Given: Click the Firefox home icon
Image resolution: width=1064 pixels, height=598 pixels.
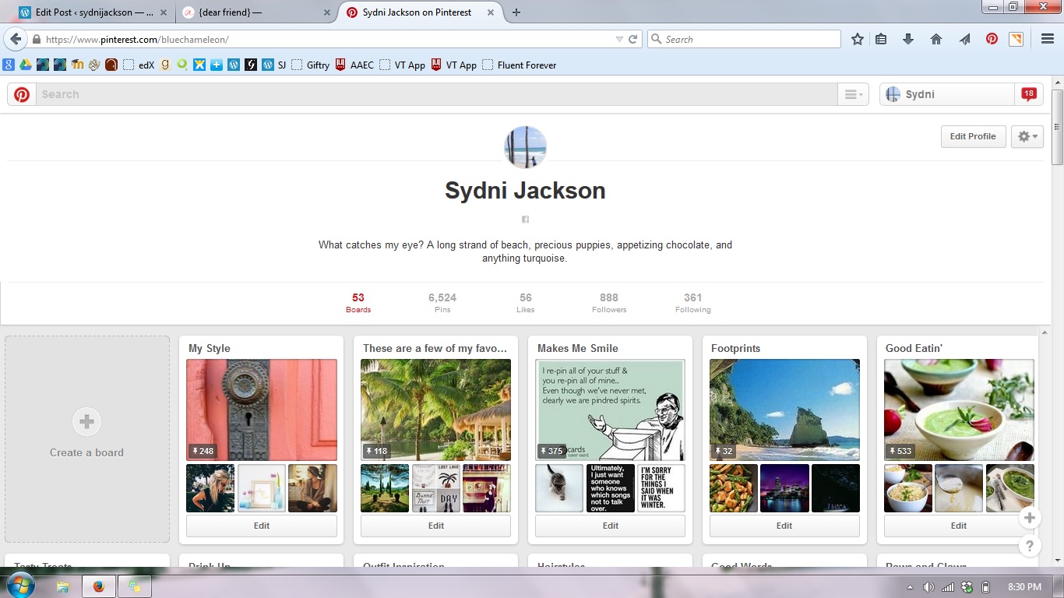Looking at the screenshot, I should [936, 39].
